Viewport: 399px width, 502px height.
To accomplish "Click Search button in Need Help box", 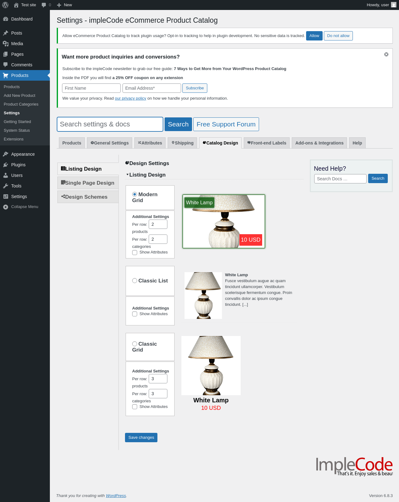I will point(378,178).
